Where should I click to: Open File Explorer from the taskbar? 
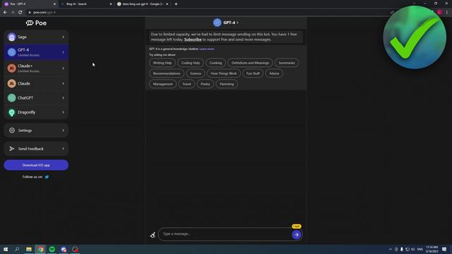click(x=29, y=249)
